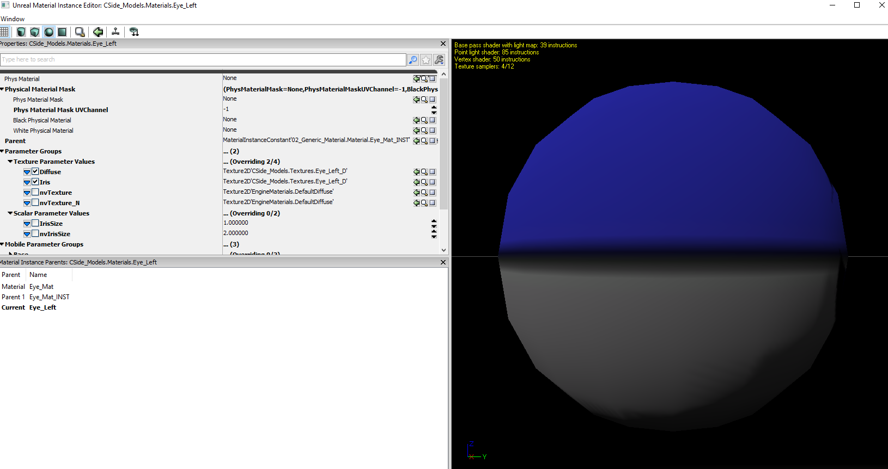Increase Phys Material Mask UVChannel value

tap(434, 107)
